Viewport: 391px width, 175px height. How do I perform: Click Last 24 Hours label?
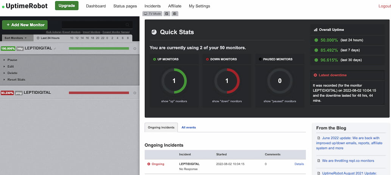click(50, 38)
